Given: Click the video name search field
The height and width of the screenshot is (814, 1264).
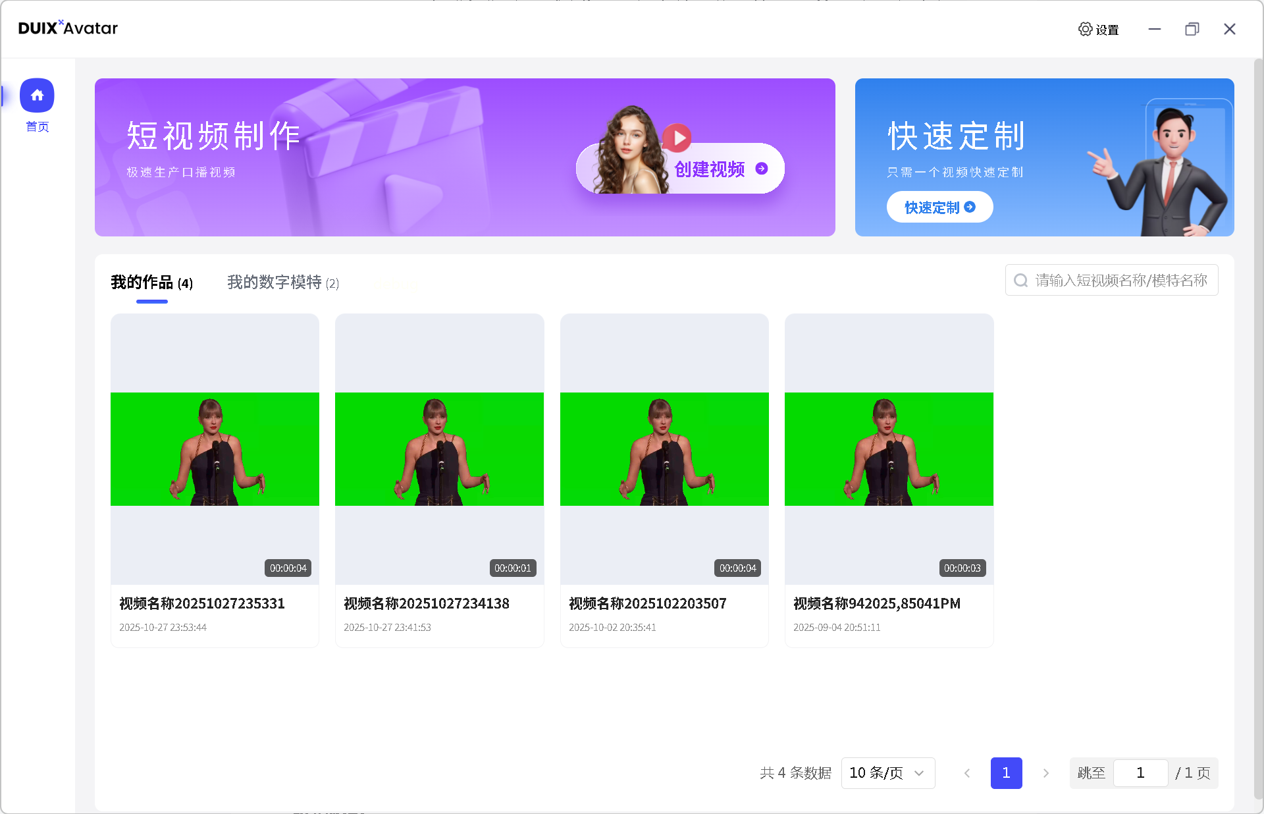Looking at the screenshot, I should [x=1120, y=281].
